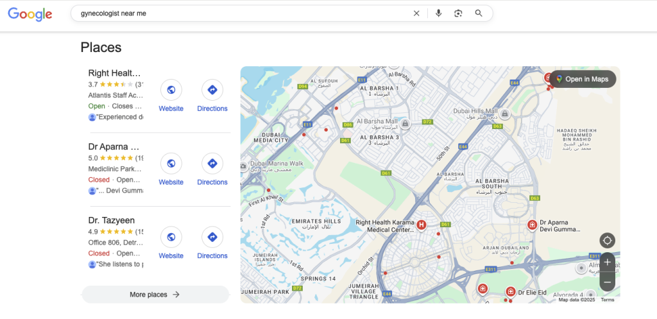Center map on my location
The image size is (657, 319).
[x=607, y=241]
